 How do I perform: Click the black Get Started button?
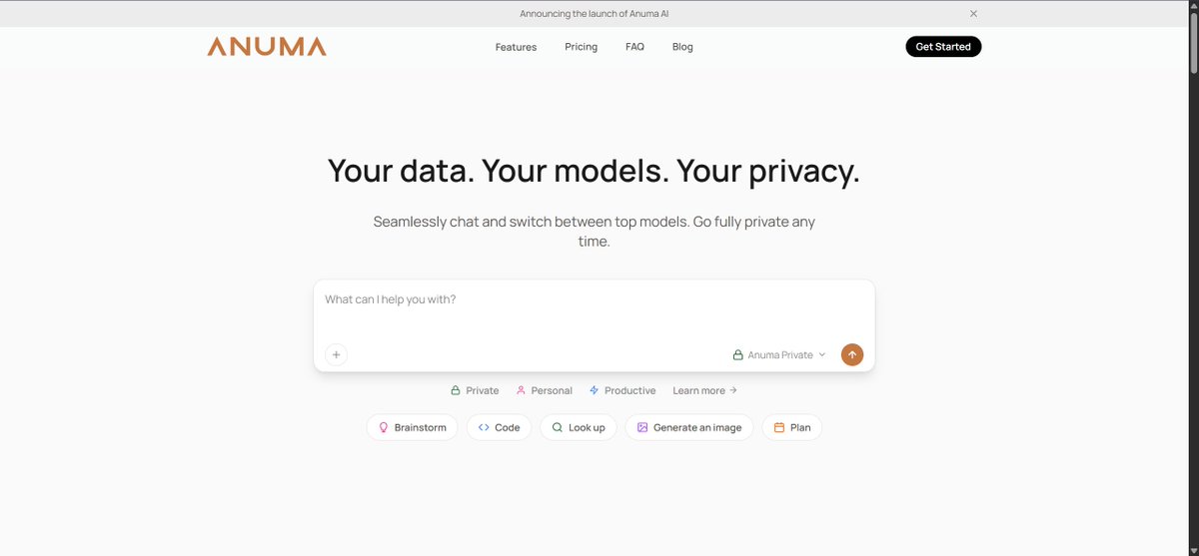coord(943,47)
